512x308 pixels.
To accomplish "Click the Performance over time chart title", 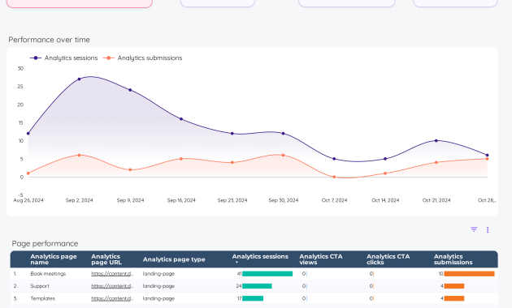I will [50, 40].
